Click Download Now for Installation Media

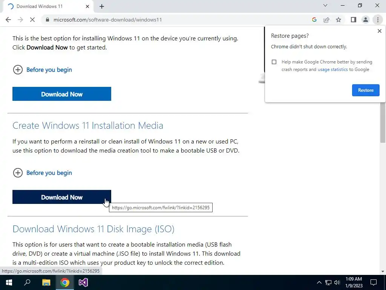(62, 197)
